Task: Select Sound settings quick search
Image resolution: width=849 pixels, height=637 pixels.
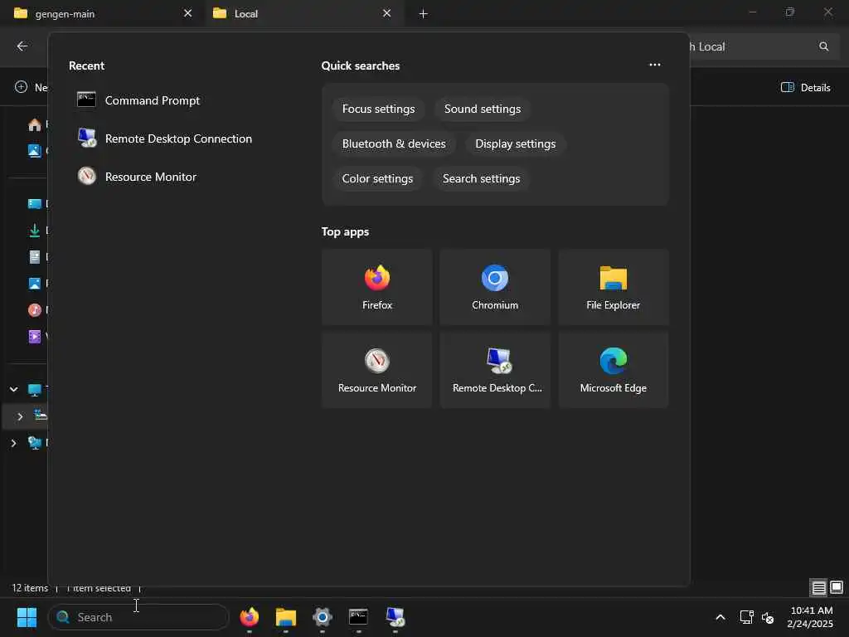Action: point(483,109)
